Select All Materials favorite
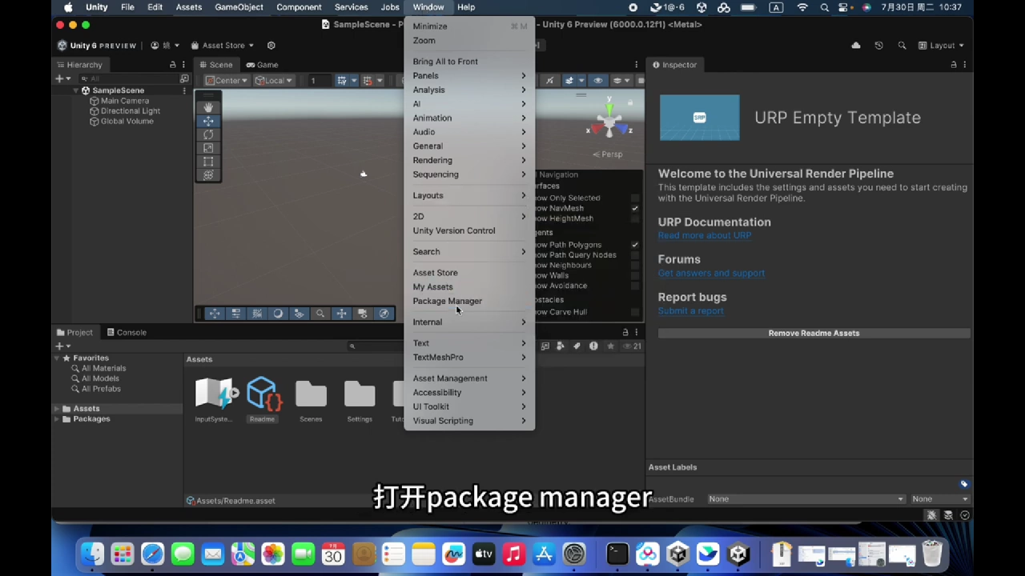Image resolution: width=1025 pixels, height=576 pixels. (x=103, y=368)
